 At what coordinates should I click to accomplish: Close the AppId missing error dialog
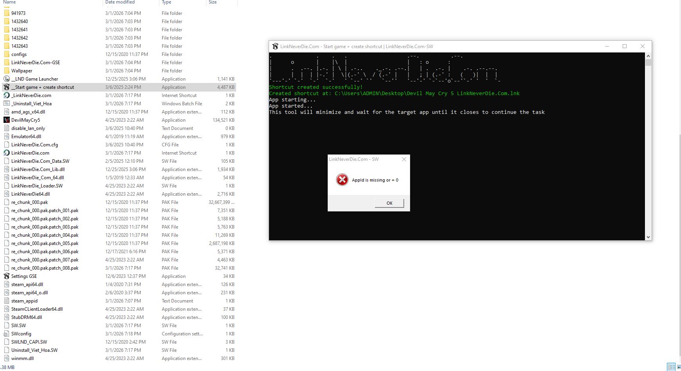click(x=404, y=159)
